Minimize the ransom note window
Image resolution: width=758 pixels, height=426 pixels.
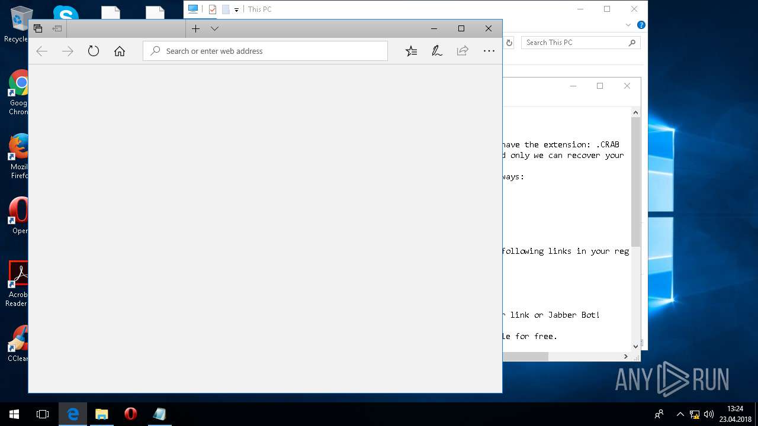tap(573, 86)
